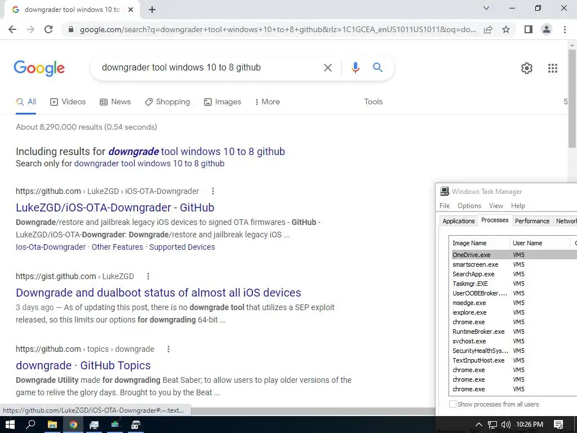
Task: Open the File menu in Task Manager
Action: coord(445,206)
